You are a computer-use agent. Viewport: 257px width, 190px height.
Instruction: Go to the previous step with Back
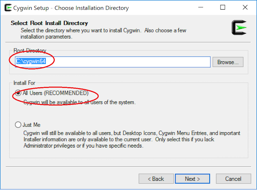(155, 179)
